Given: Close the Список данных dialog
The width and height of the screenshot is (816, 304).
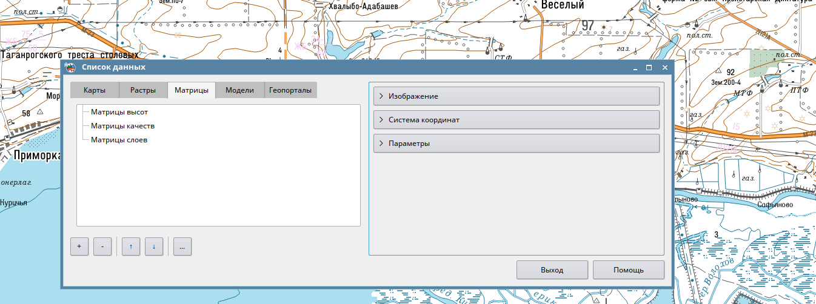Looking at the screenshot, I should coord(664,67).
